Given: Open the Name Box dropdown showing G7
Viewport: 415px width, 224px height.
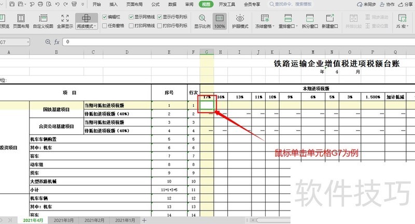Looking at the screenshot, I should [28, 42].
